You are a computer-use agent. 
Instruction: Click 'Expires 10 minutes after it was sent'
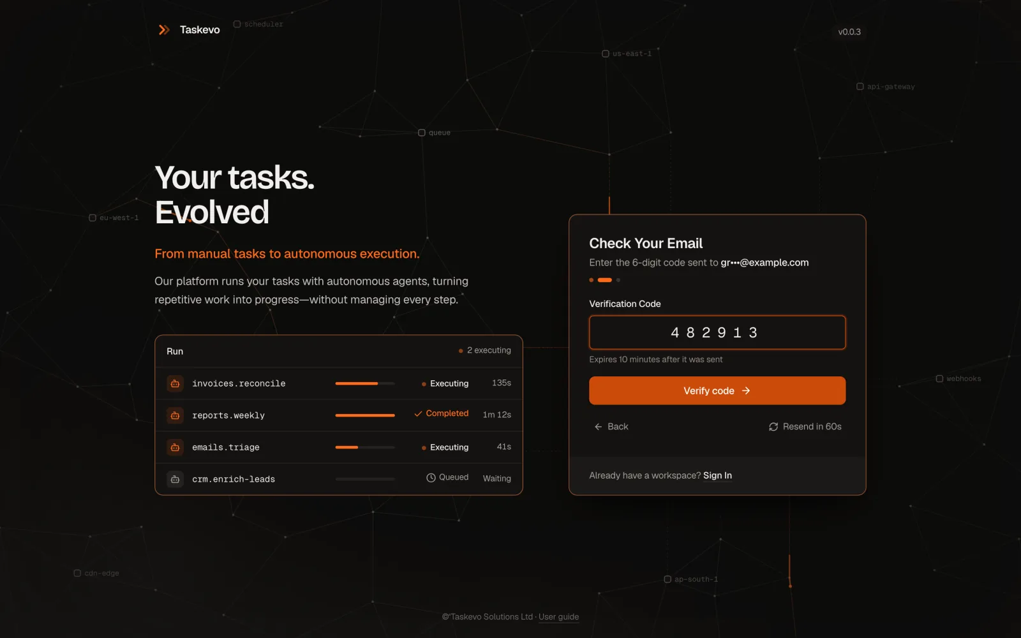click(x=656, y=359)
